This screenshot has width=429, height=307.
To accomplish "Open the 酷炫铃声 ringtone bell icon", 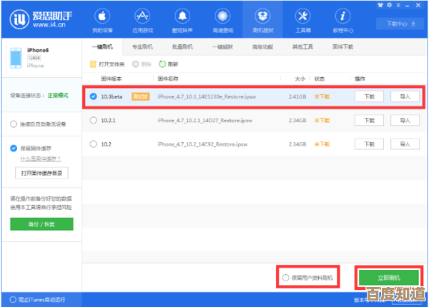I will 182,16.
